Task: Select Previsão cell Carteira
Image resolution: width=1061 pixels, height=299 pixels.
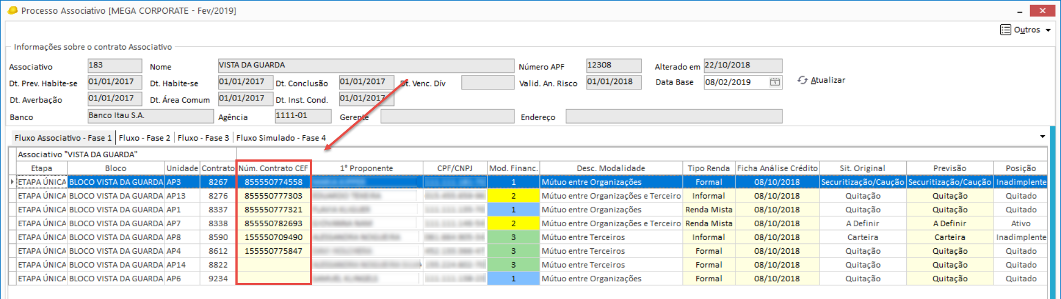Action: tap(949, 237)
